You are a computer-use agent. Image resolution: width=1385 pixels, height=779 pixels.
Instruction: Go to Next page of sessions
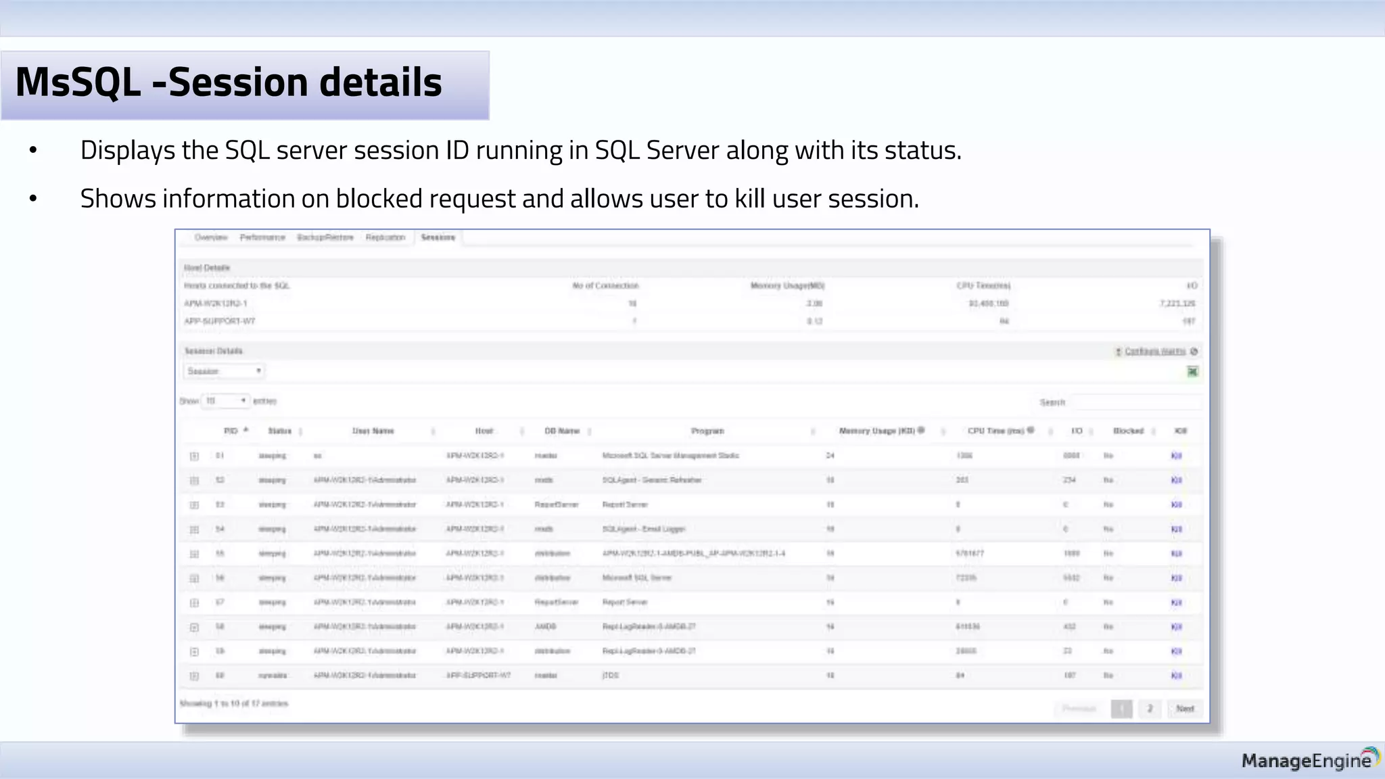click(x=1185, y=708)
